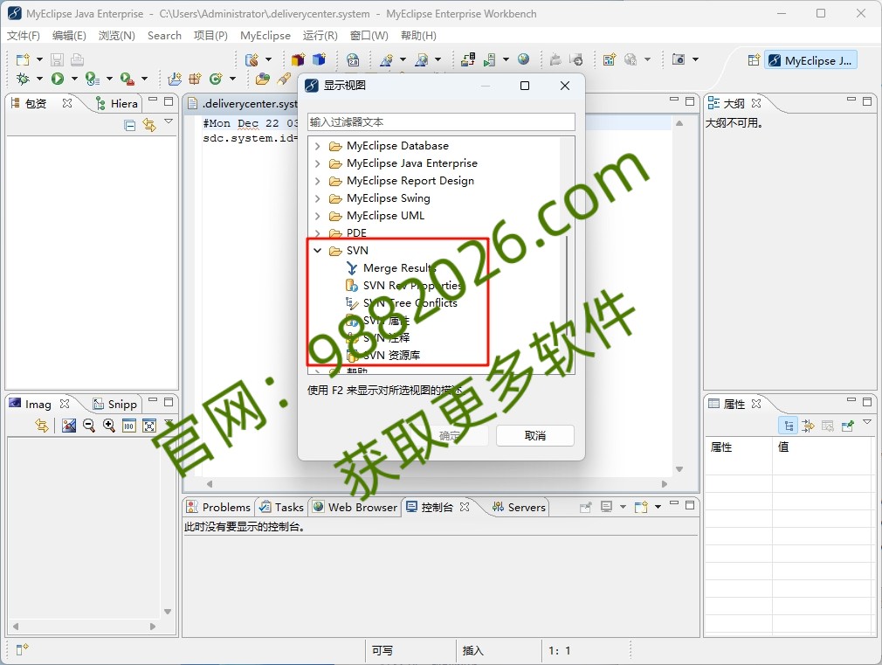Select SVN 资源库 view item
This screenshot has width=882, height=665.
383,356
